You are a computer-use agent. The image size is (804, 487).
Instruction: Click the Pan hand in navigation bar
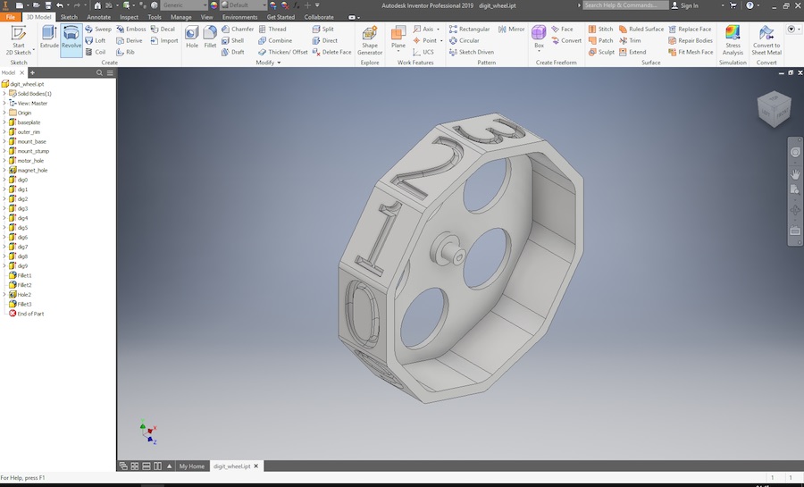click(795, 174)
